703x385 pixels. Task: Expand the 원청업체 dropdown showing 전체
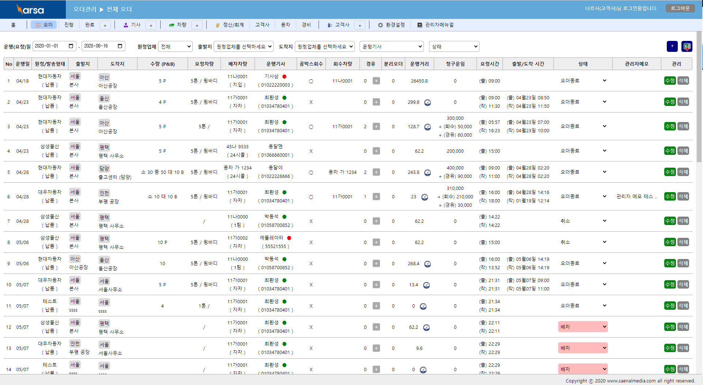175,46
